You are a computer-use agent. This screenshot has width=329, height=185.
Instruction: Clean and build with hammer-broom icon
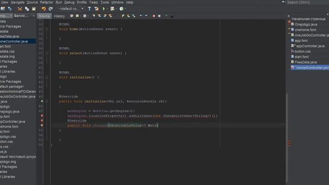(x=96, y=9)
